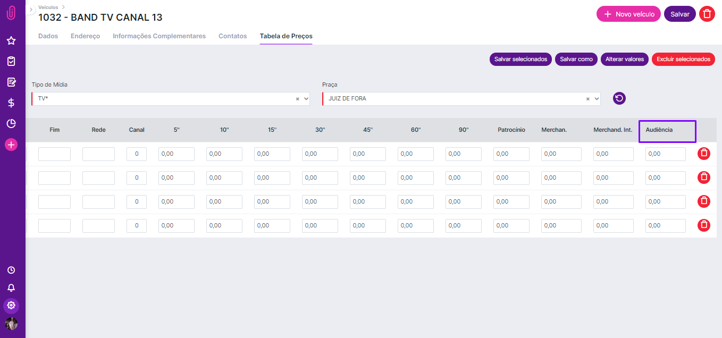Click the Rede column header
This screenshot has width=722, height=338.
point(98,130)
